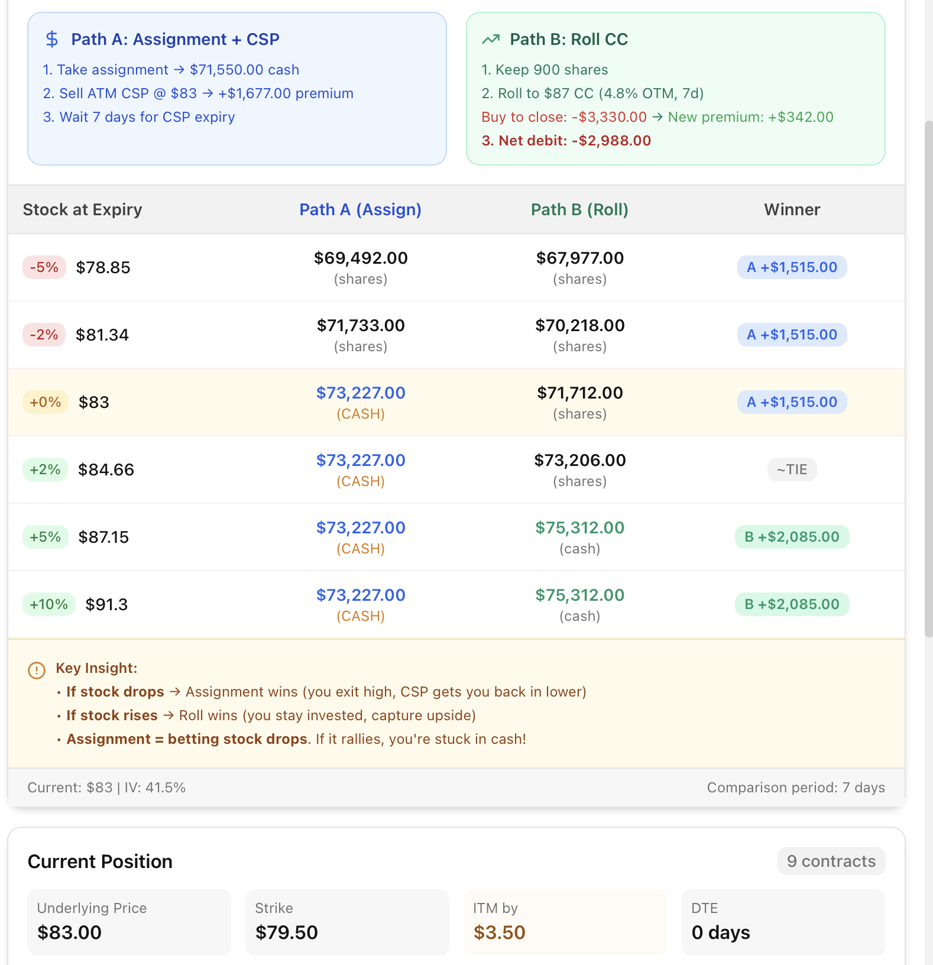Click the winner badge in the $83 row
The height and width of the screenshot is (965, 933).
[x=792, y=402]
